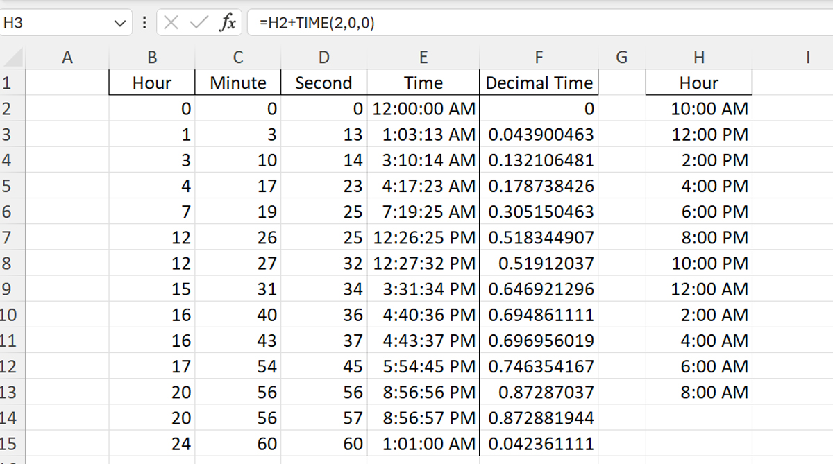Click the cell showing 12:26:25 PM
This screenshot has height=464, width=833.
pos(423,237)
